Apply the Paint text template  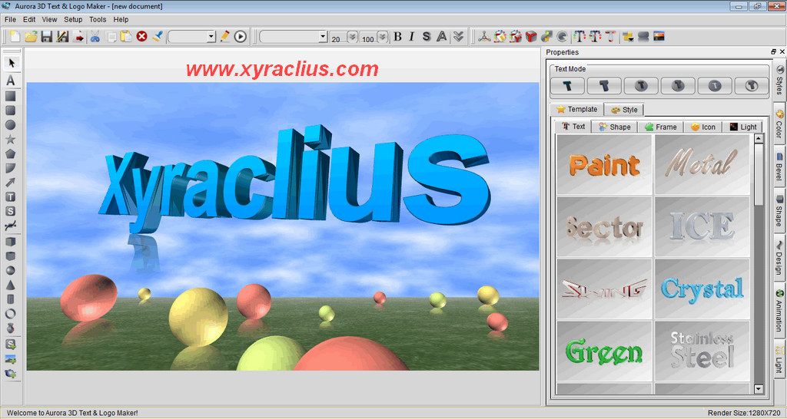604,165
